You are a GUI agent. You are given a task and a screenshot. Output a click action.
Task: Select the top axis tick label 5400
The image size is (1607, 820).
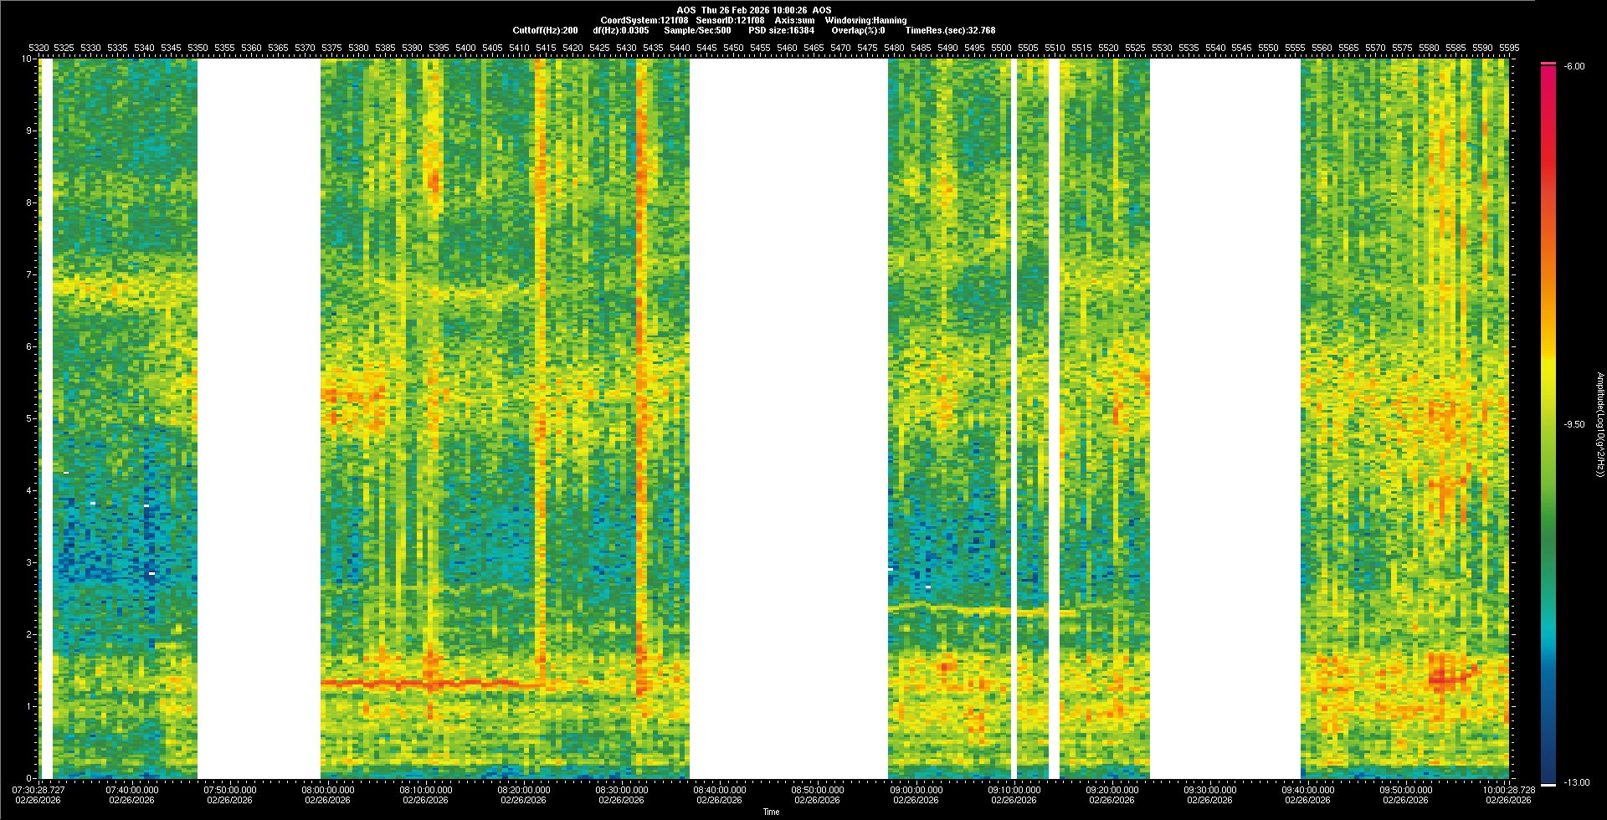point(465,48)
